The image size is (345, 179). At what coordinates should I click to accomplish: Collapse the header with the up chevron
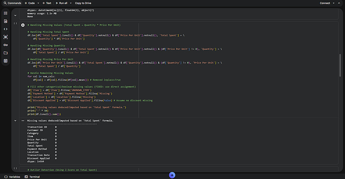tap(340, 3)
